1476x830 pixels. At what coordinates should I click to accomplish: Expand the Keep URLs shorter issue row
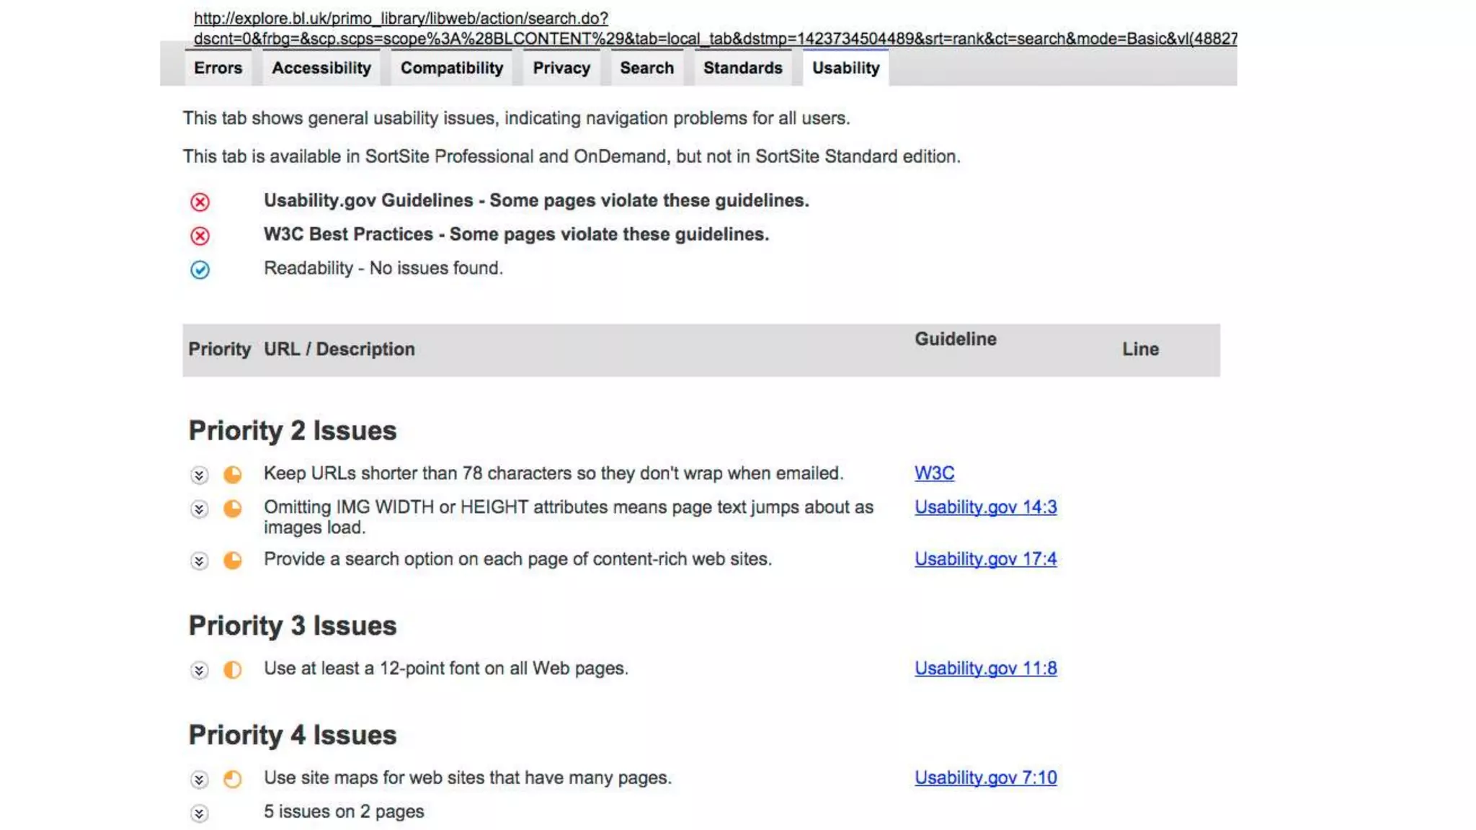199,475
